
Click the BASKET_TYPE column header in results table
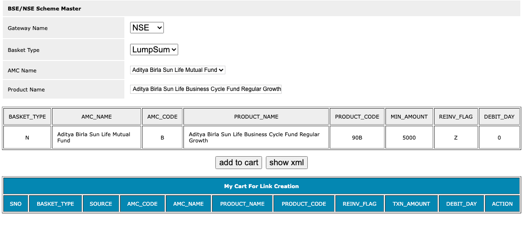point(27,117)
